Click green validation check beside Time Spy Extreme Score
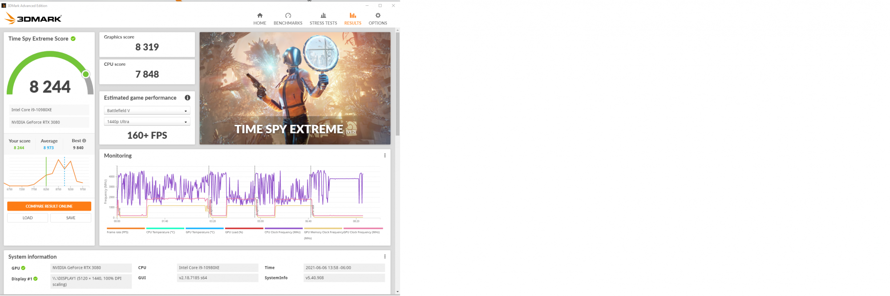 (x=73, y=39)
